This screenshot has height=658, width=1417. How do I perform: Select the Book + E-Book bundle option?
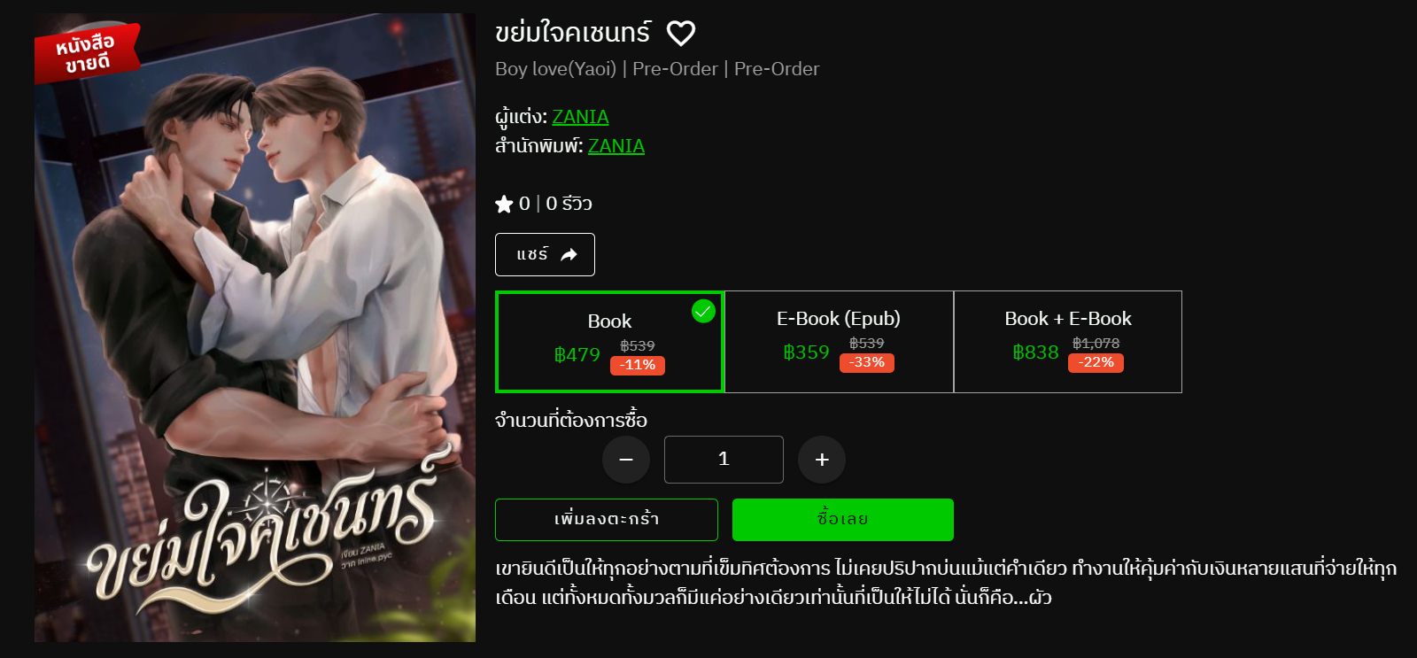point(1068,342)
